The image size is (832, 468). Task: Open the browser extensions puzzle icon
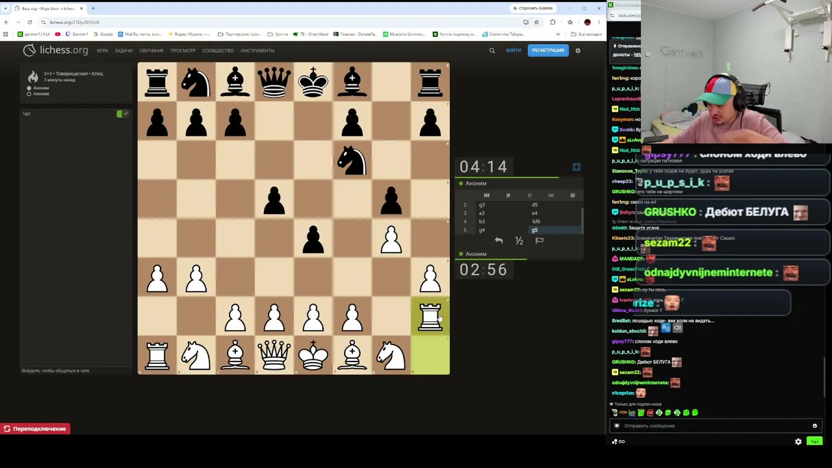point(552,22)
